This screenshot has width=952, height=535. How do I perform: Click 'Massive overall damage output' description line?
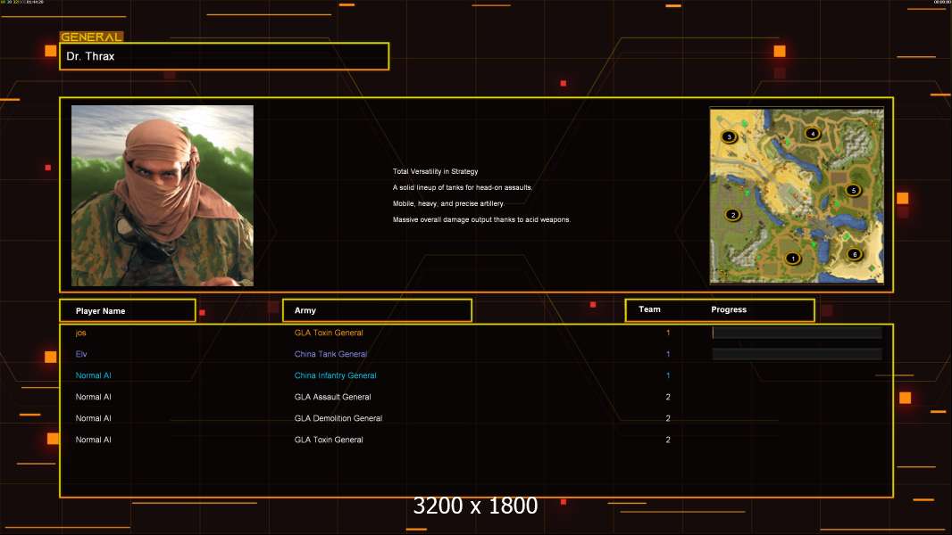coord(481,219)
